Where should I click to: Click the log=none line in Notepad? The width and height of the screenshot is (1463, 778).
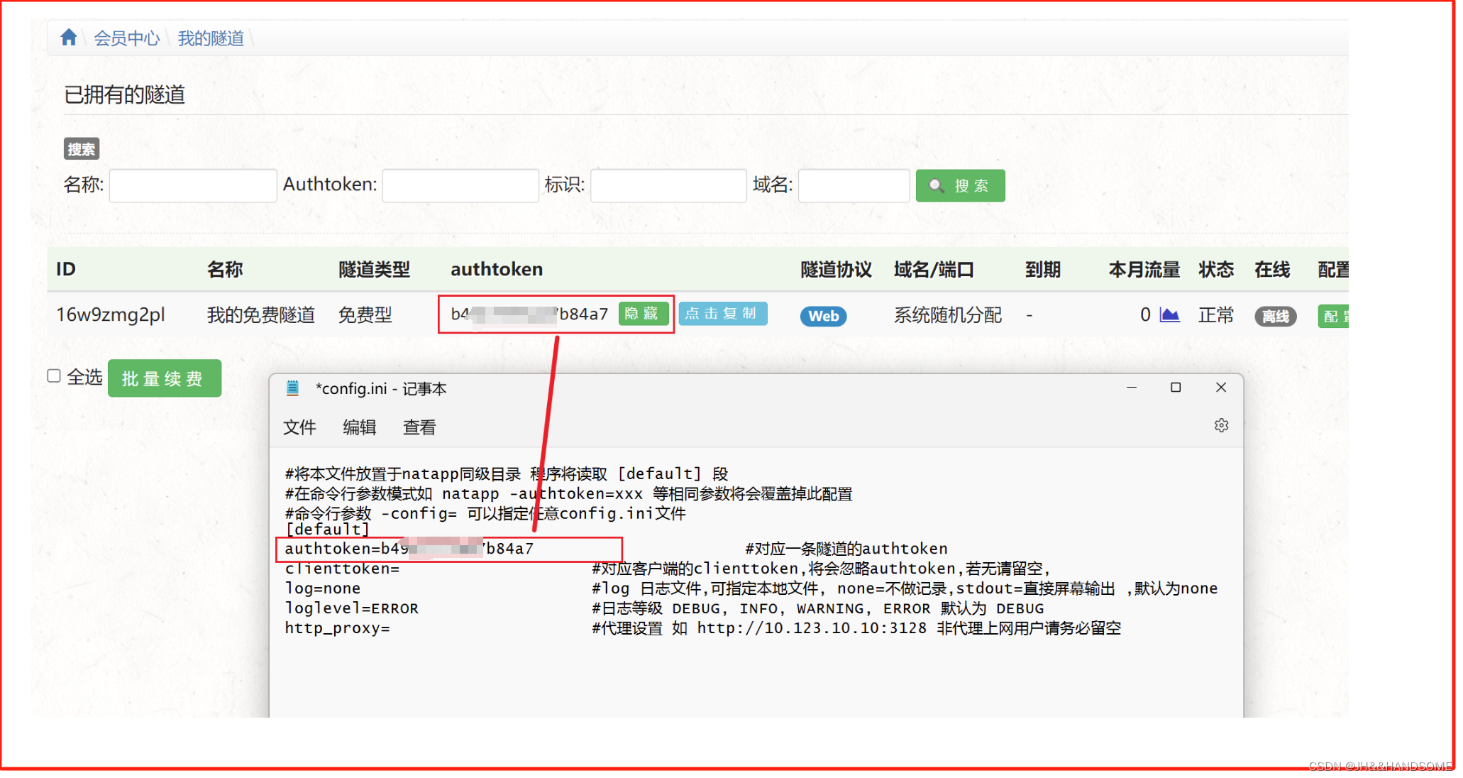point(323,588)
